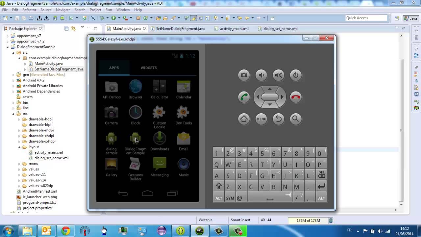Switch to WIDGETS tab in emulator
Image resolution: width=421 pixels, height=237 pixels.
(149, 68)
